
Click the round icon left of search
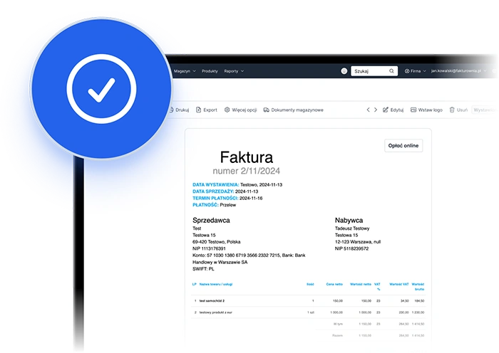tap(344, 71)
